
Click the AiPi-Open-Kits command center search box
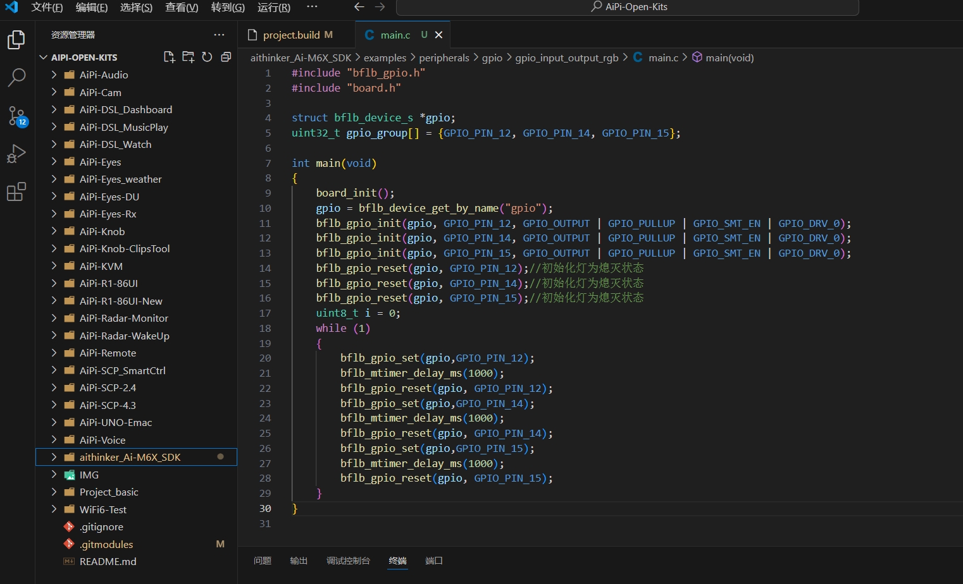(x=628, y=7)
